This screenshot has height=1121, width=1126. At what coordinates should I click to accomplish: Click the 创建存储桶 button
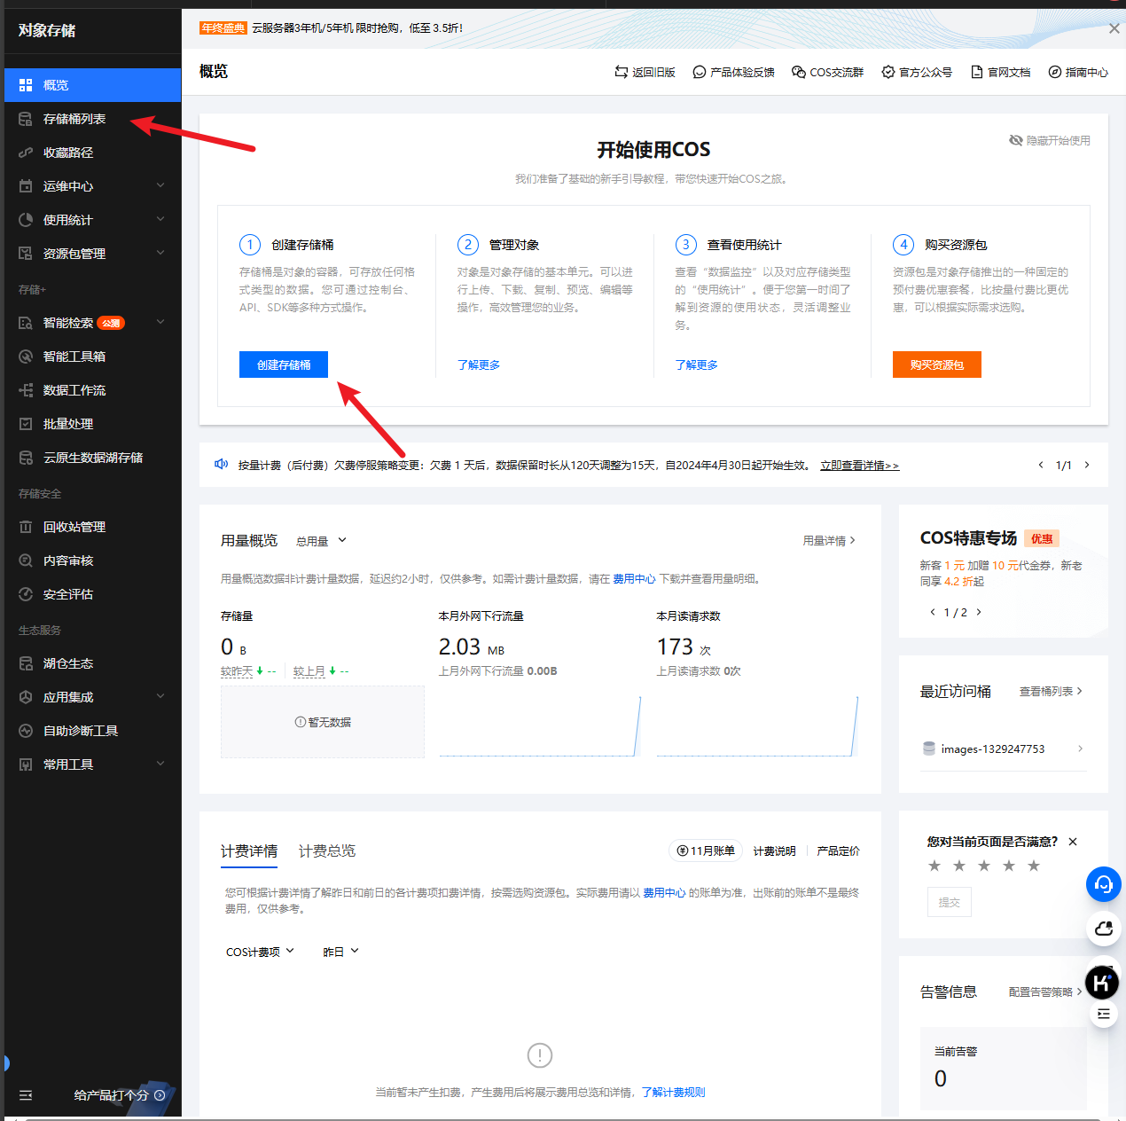click(284, 365)
